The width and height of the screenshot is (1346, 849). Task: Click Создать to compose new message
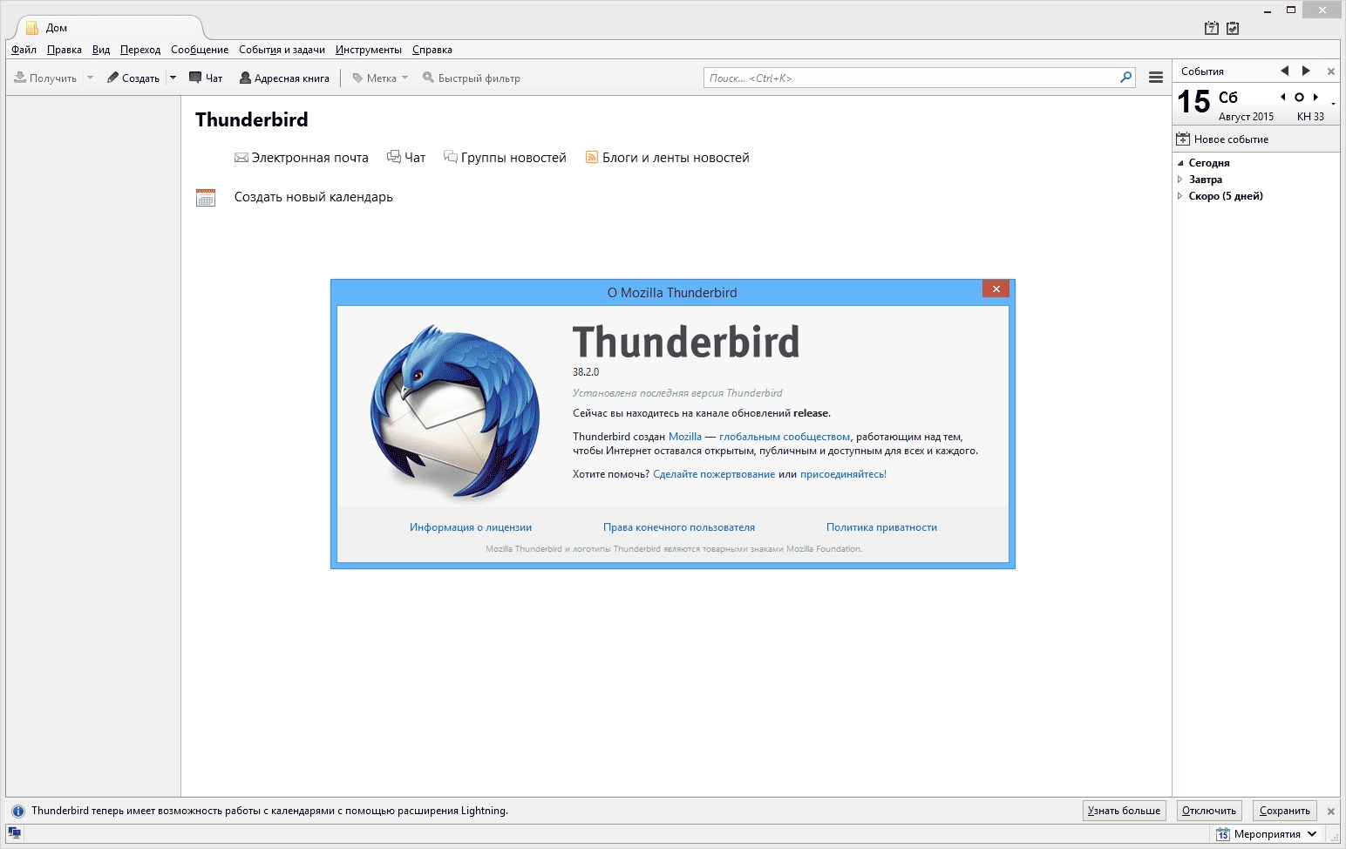click(x=133, y=78)
